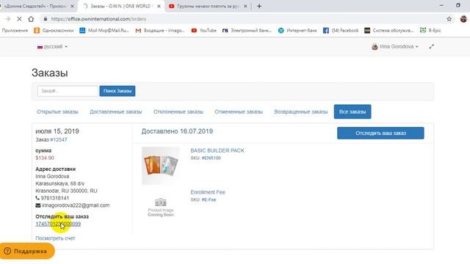Click the Доставлено 16.07.2019 status
The height and width of the screenshot is (264, 470).
point(177,131)
